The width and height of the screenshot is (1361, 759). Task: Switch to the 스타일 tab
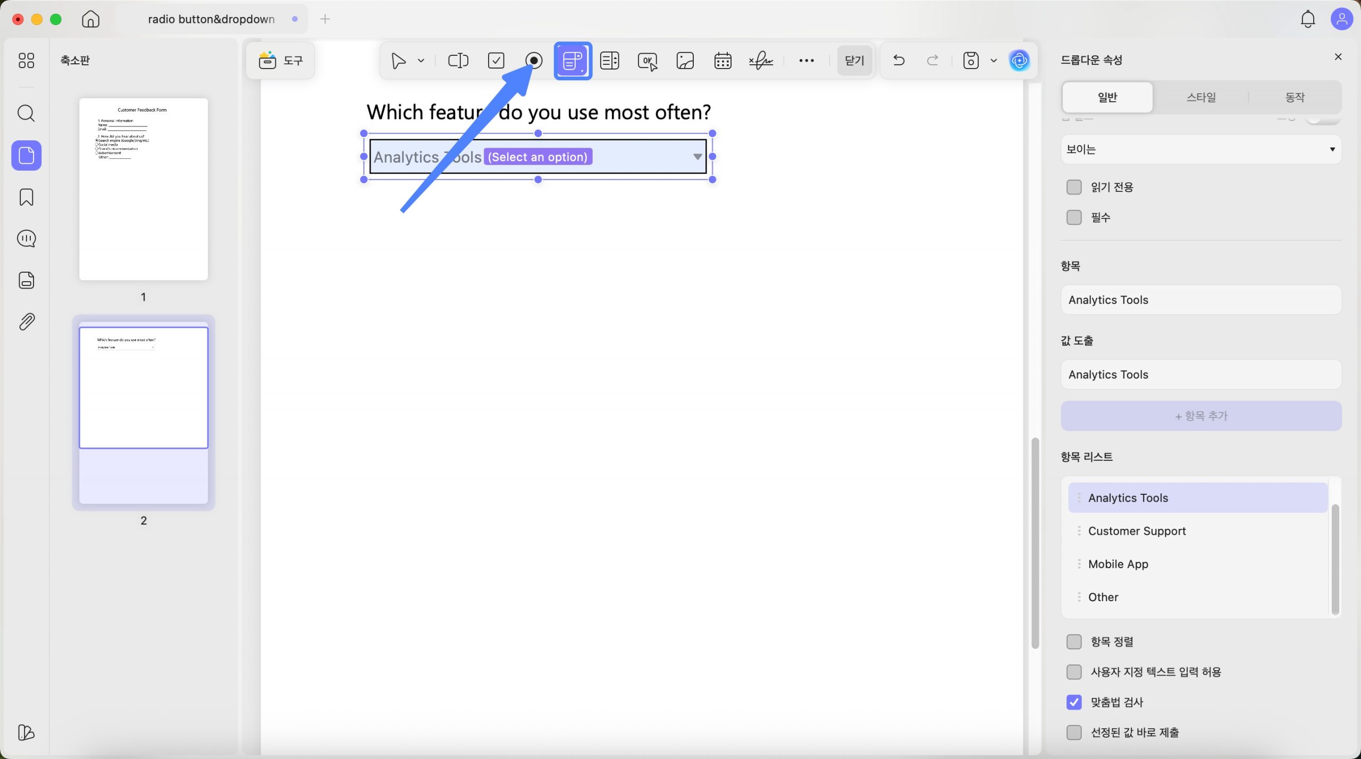[1201, 97]
